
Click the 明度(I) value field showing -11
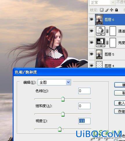pyautogui.click(x=84, y=121)
